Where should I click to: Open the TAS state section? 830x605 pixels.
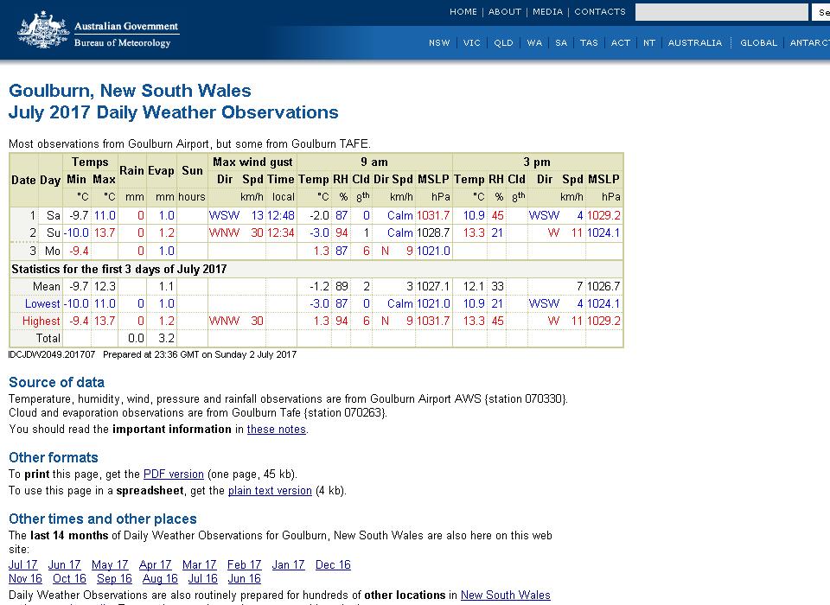(x=589, y=43)
